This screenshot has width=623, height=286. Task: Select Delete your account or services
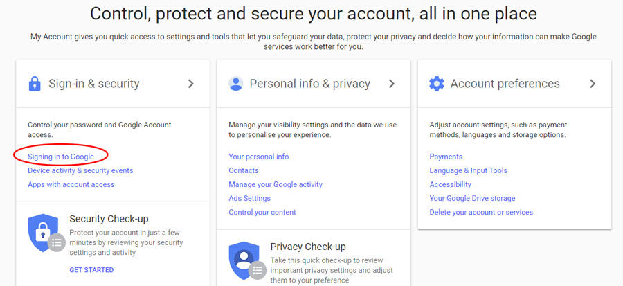pyautogui.click(x=481, y=212)
